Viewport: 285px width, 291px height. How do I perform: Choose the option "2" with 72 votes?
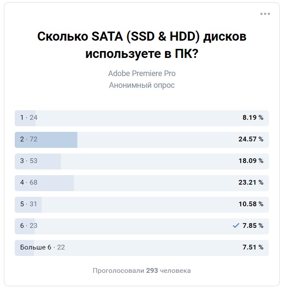point(142,140)
